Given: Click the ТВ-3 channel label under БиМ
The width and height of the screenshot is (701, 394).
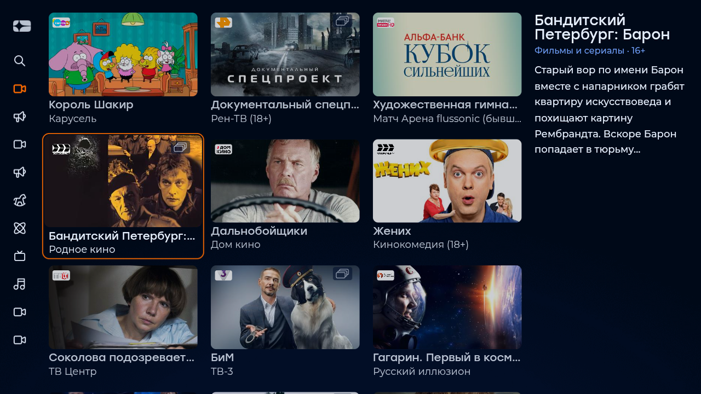Looking at the screenshot, I should pyautogui.click(x=222, y=372).
